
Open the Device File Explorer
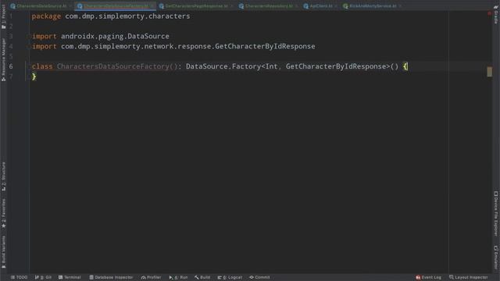click(496, 213)
